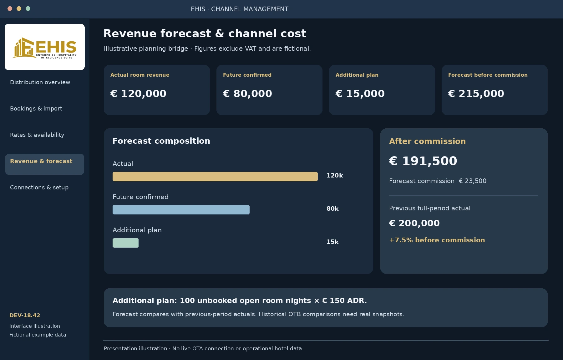Open the Distribution overview section
The height and width of the screenshot is (360, 563).
pyautogui.click(x=40, y=82)
